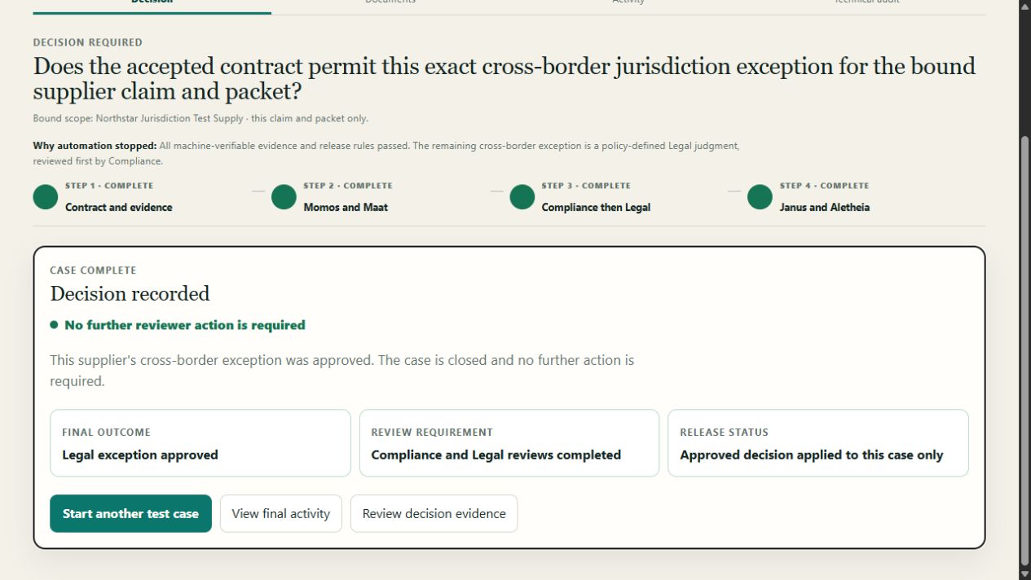Click the Step 3 green circle indicator
Viewport: 1031px width, 580px height.
click(522, 197)
